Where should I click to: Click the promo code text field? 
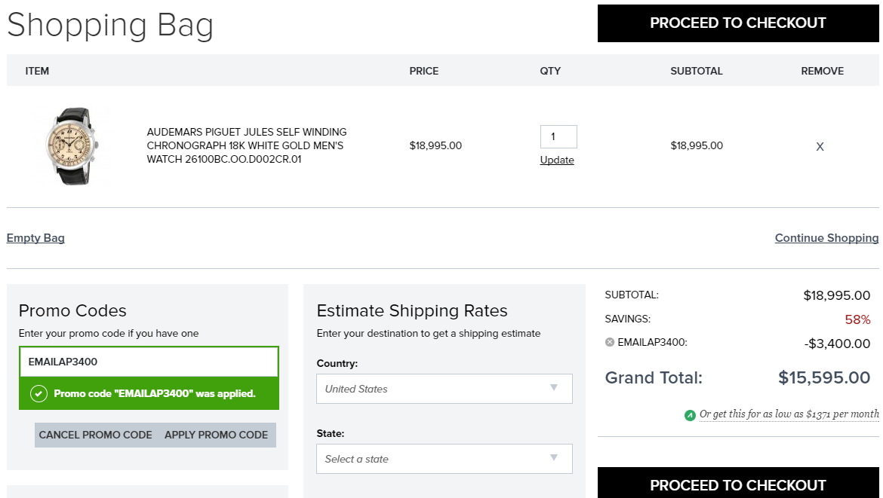coord(149,362)
